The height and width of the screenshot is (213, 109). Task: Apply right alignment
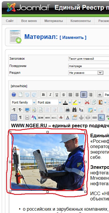tap(91, 95)
